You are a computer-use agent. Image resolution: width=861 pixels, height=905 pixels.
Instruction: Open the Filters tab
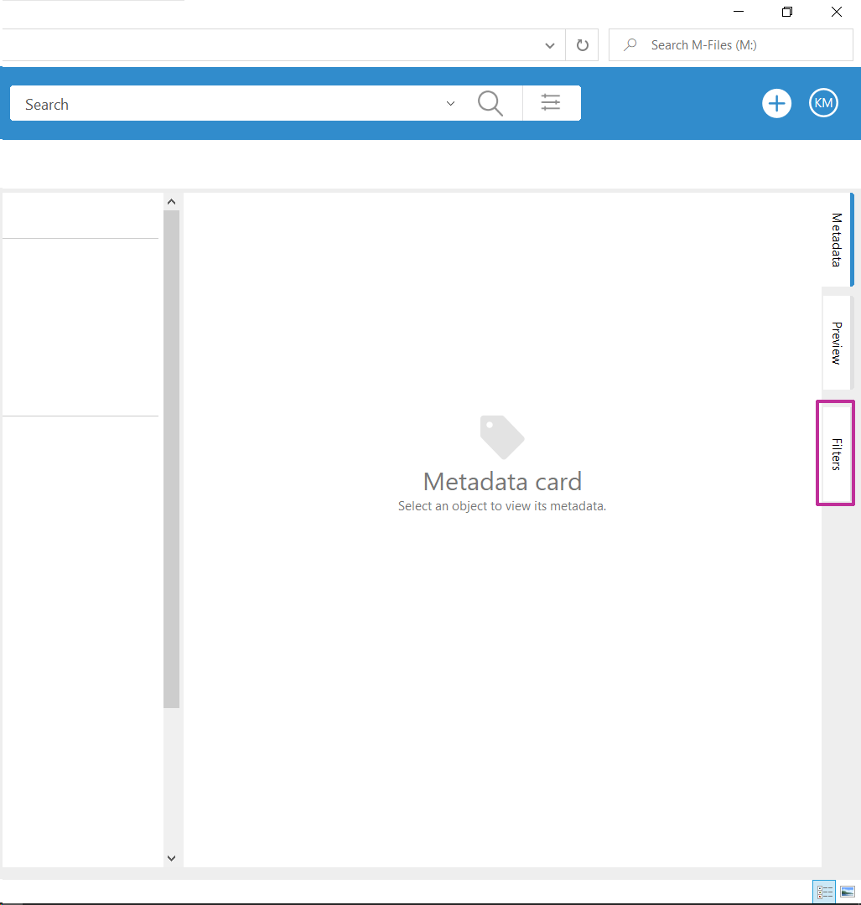(x=836, y=453)
